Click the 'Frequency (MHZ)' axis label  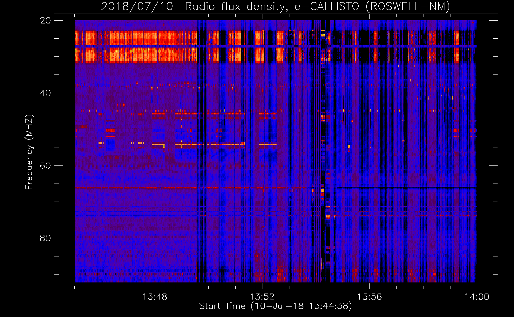pyautogui.click(x=29, y=152)
